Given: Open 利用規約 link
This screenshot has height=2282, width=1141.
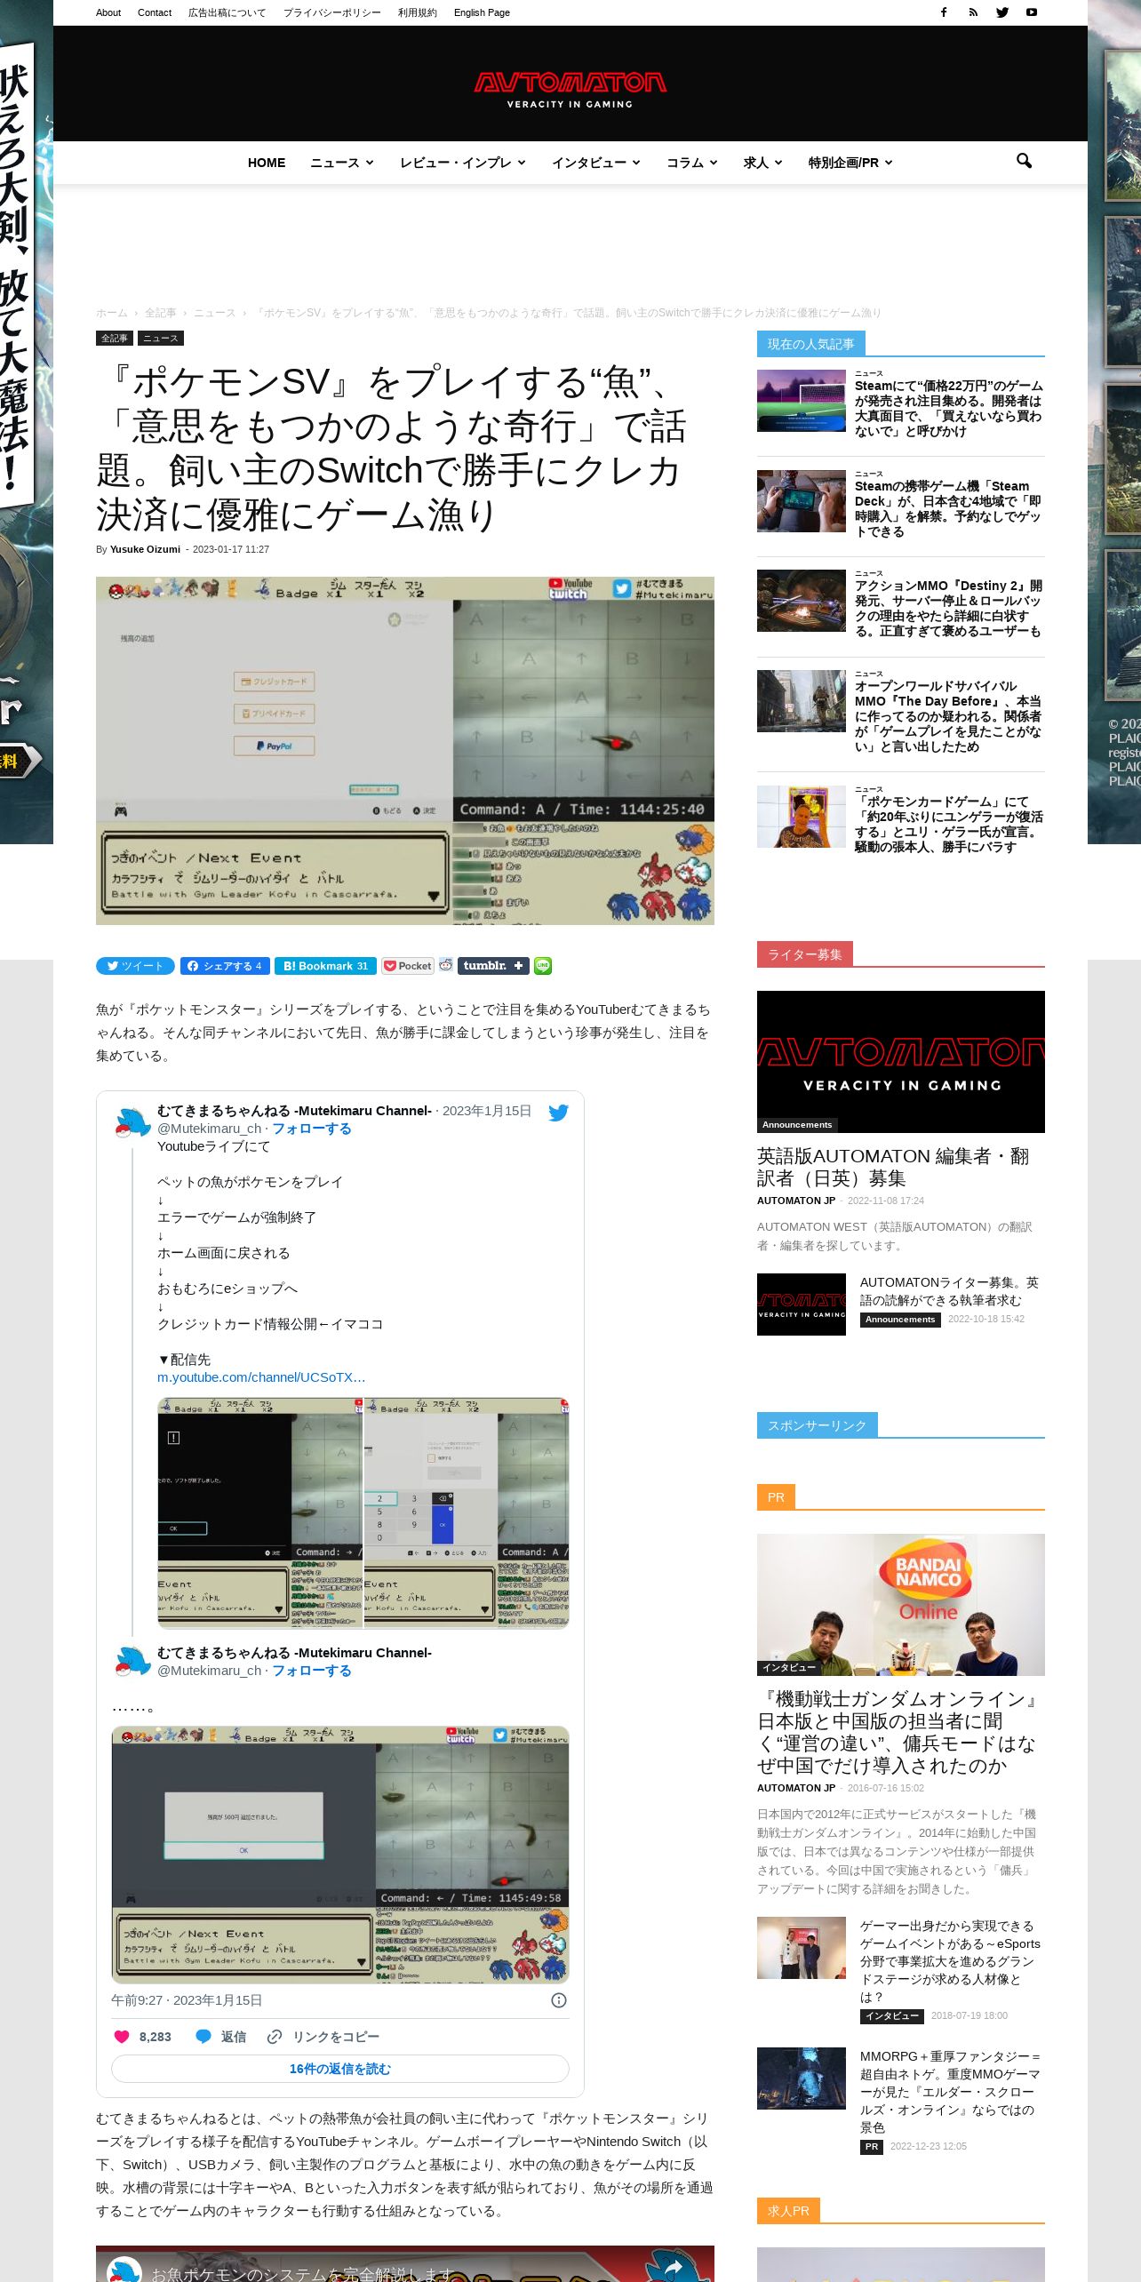Looking at the screenshot, I should click(x=417, y=12).
